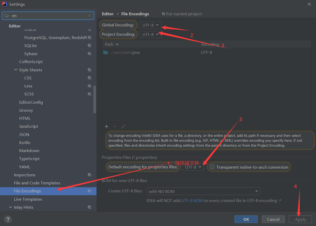The image size is (316, 226).
Task: Select Groovy in the tree
Action: pyautogui.click(x=26, y=110)
